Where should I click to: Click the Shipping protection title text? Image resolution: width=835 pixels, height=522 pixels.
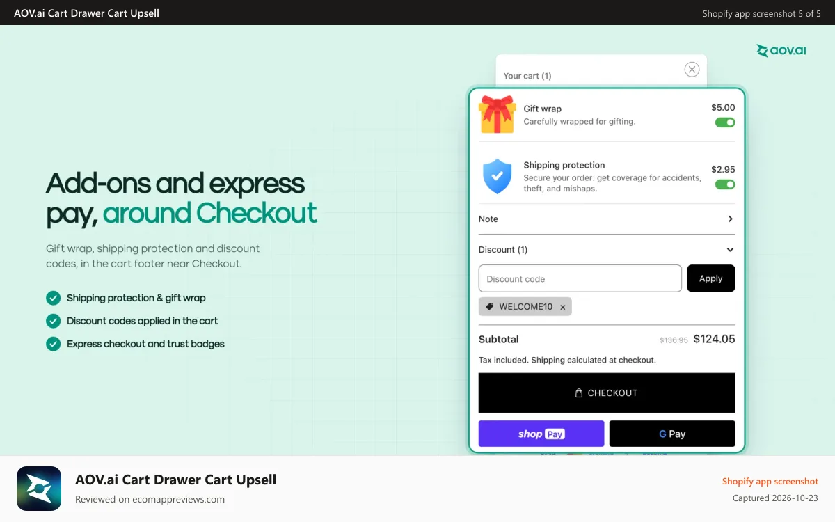coord(564,165)
